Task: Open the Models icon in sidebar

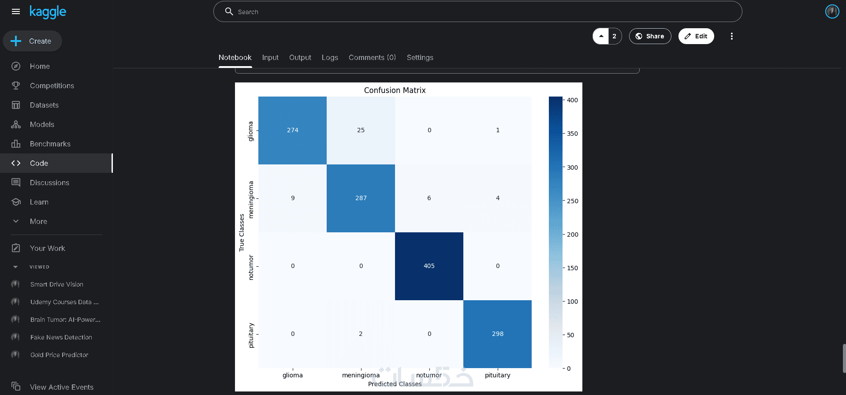Action: click(x=16, y=124)
